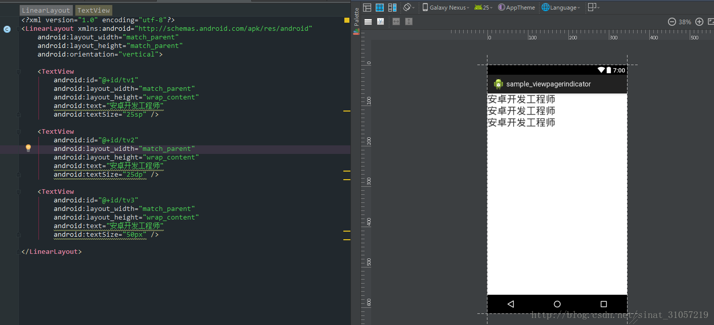Click the expand horizontally icon
The height and width of the screenshot is (325, 714).
click(x=396, y=22)
